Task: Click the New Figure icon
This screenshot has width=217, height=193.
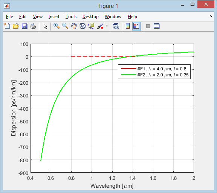Action: (7, 26)
